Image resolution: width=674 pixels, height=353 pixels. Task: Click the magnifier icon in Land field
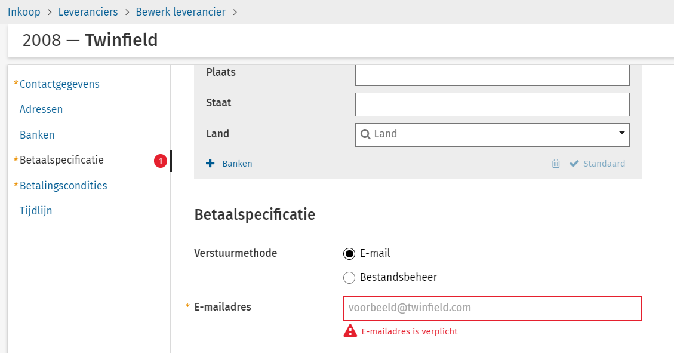pos(365,134)
